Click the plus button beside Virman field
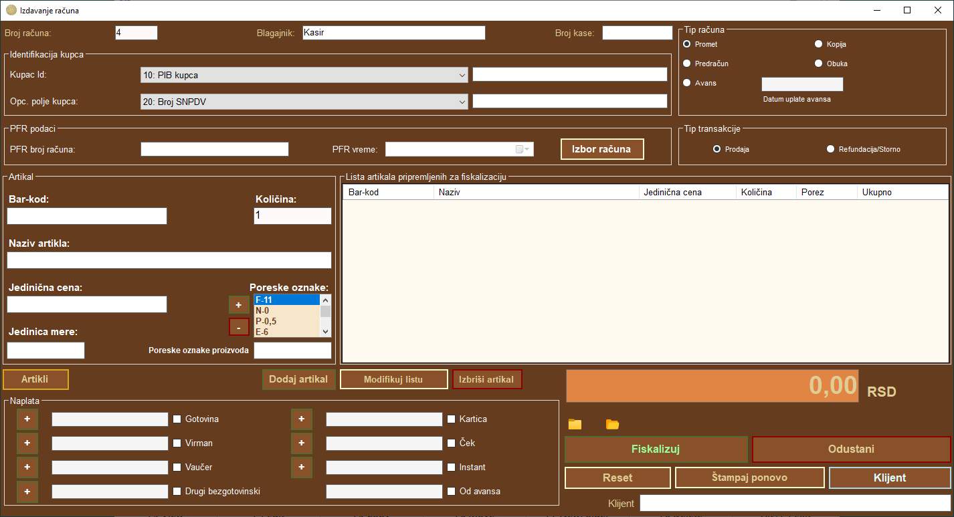Viewport: 954px width, 517px height. coord(27,443)
